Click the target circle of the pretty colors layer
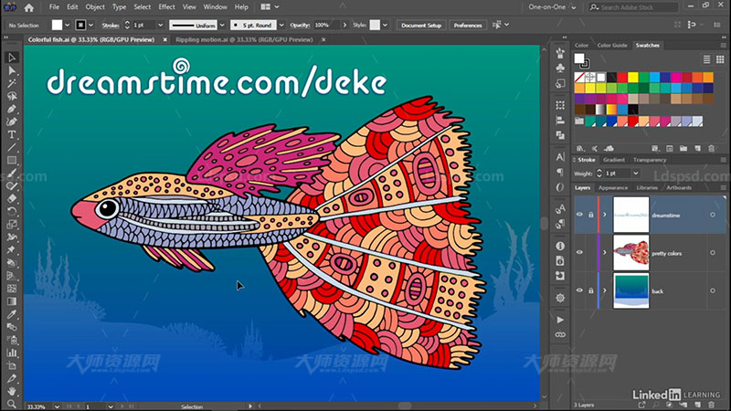 [713, 253]
